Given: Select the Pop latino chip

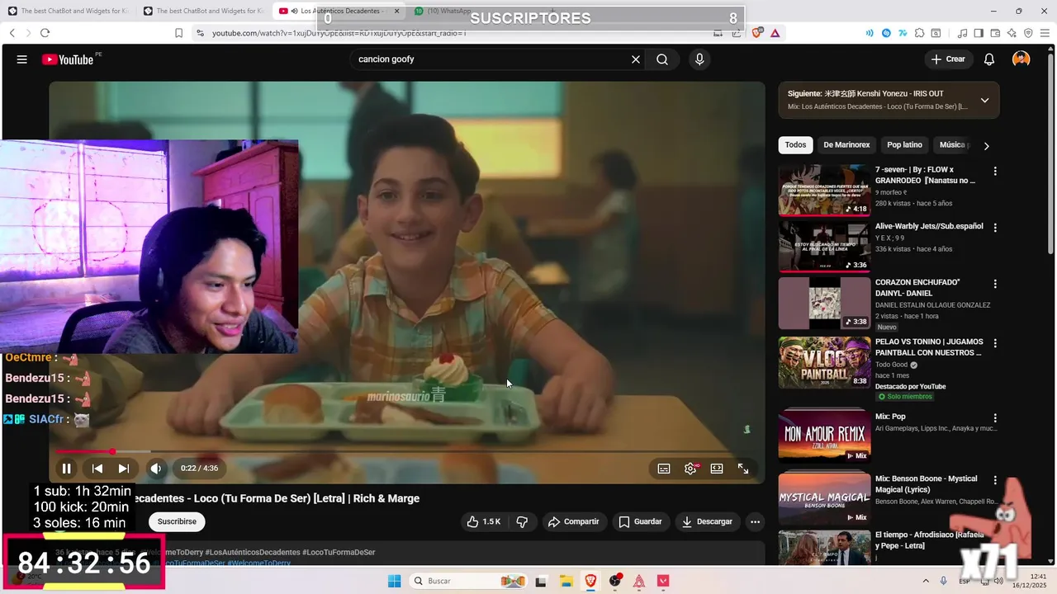Looking at the screenshot, I should [904, 144].
